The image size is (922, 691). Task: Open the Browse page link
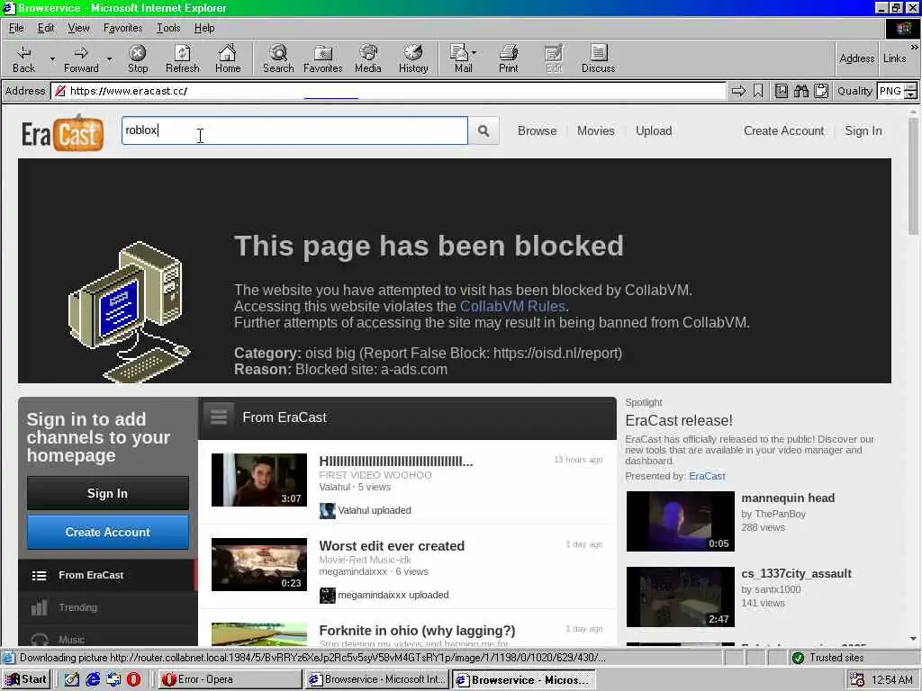click(537, 131)
